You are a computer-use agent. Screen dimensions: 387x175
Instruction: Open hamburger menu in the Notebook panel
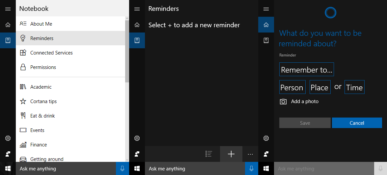coord(8,9)
